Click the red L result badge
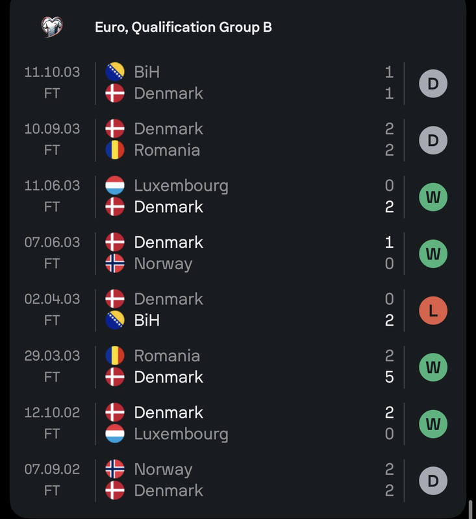Viewport: 476px width, 519px height. click(x=433, y=310)
